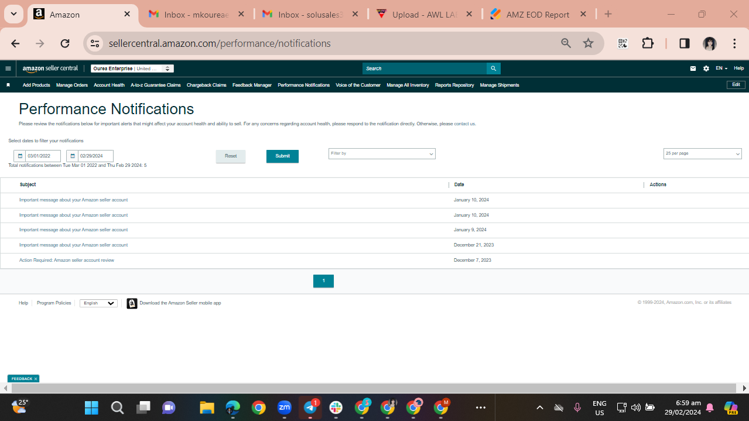Open the January 9, 2024 important message notification

tap(73, 230)
